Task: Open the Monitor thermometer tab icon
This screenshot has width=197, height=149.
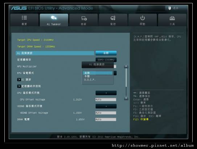Action: click(x=113, y=18)
